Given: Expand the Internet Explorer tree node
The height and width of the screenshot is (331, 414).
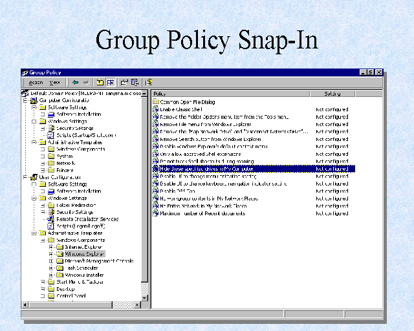Looking at the screenshot, I should tap(50, 247).
